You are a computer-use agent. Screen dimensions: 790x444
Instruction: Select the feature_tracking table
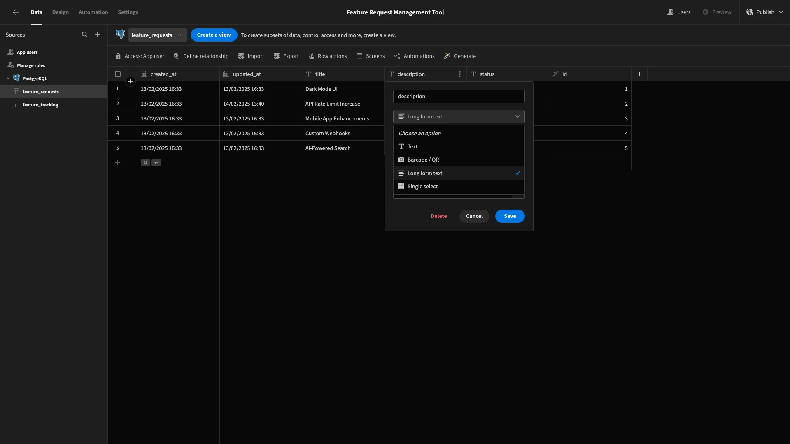40,105
